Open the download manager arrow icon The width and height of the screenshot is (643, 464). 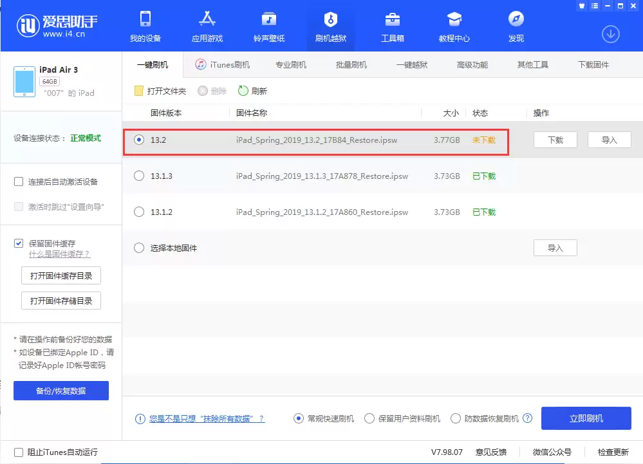611,34
